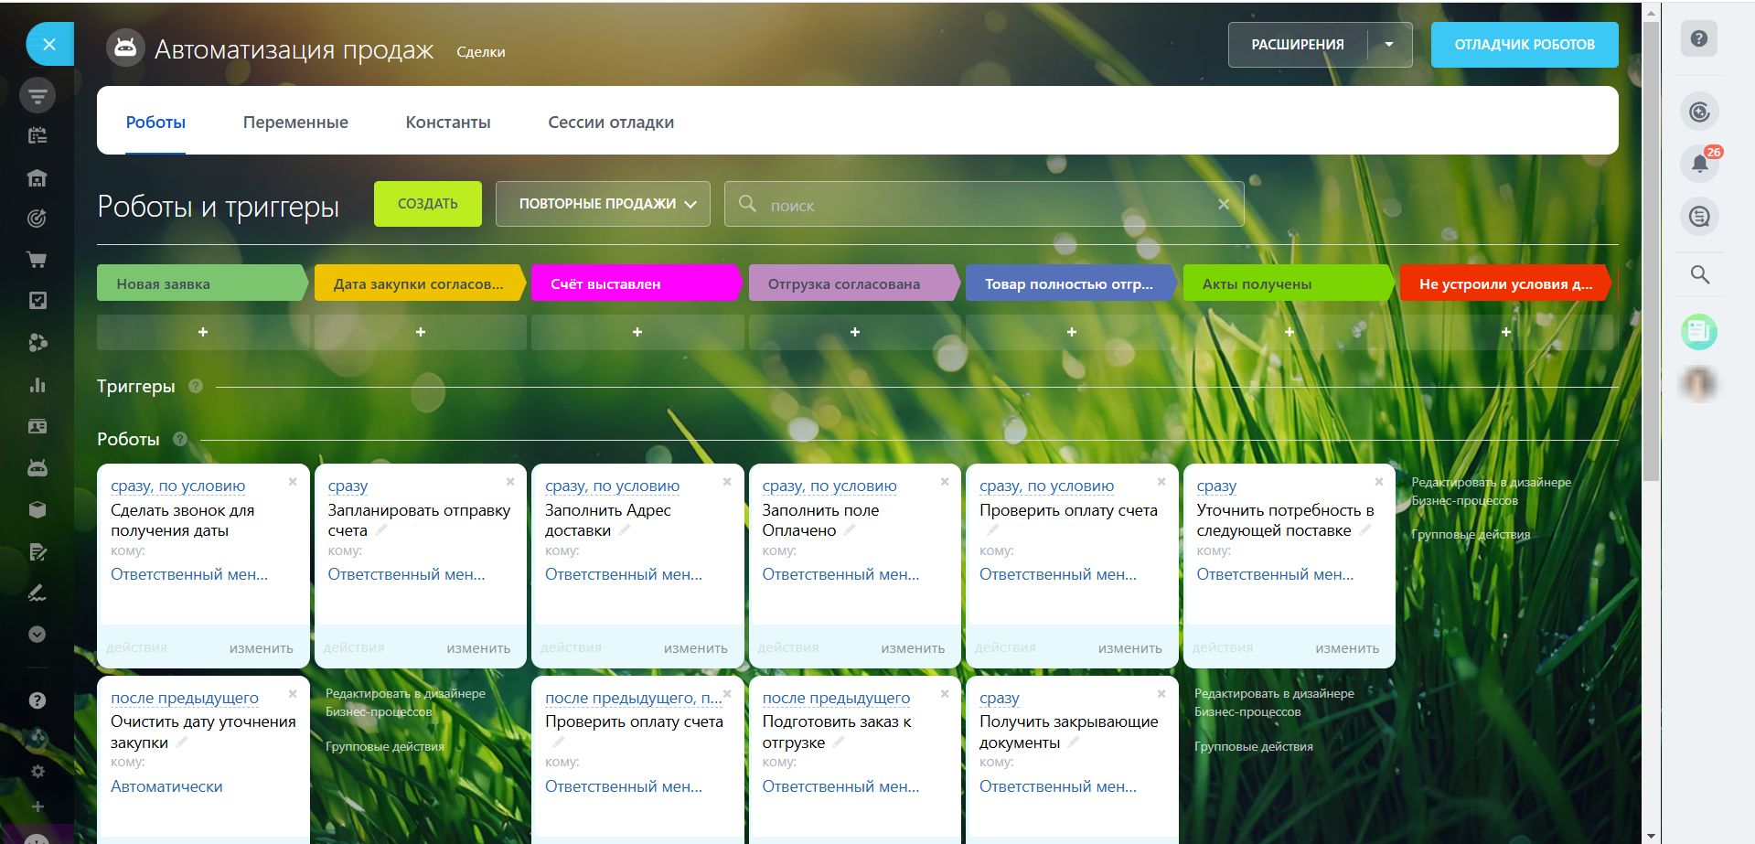Open the Сессии отладки tab
The image size is (1755, 844).
tap(610, 123)
